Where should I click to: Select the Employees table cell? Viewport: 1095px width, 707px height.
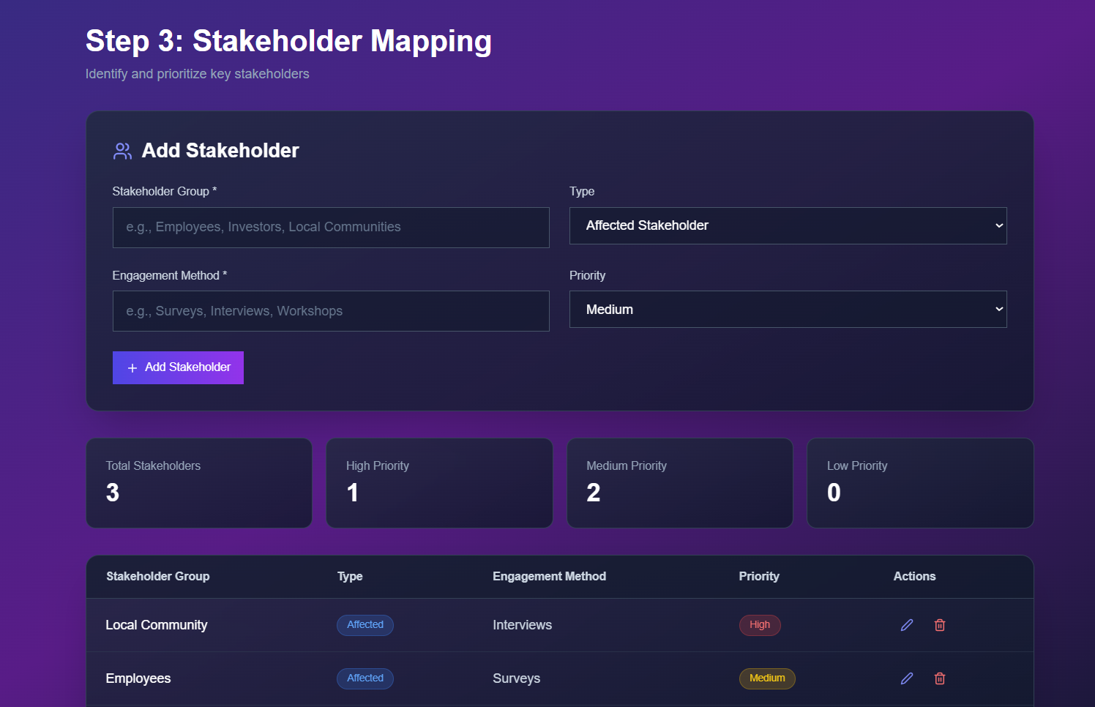pyautogui.click(x=138, y=678)
